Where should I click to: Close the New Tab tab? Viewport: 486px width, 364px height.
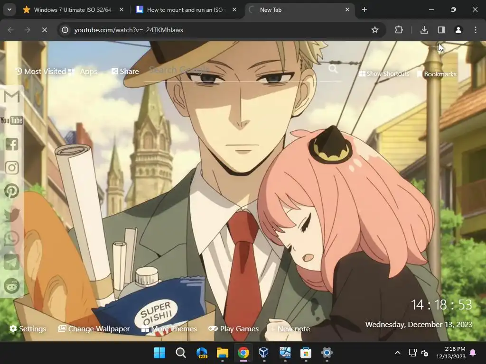347,9
